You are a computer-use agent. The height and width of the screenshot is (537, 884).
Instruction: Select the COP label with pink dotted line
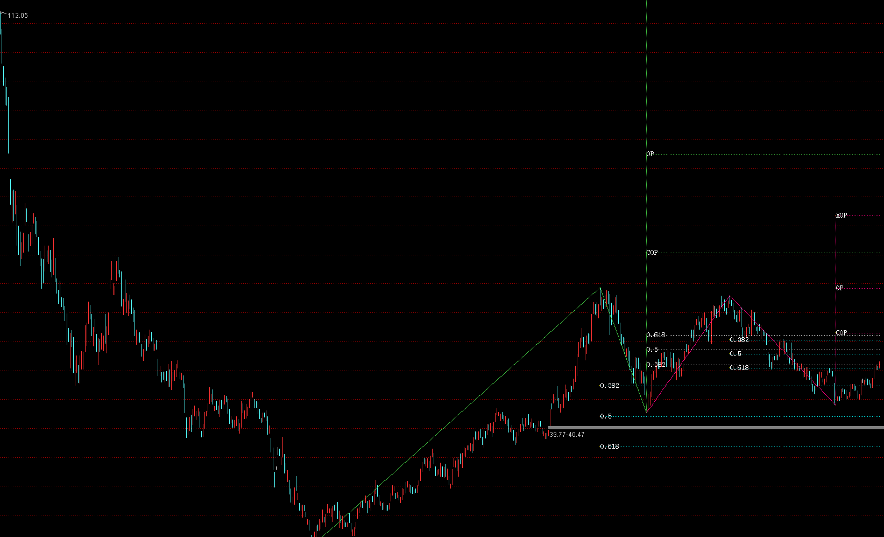pos(841,333)
